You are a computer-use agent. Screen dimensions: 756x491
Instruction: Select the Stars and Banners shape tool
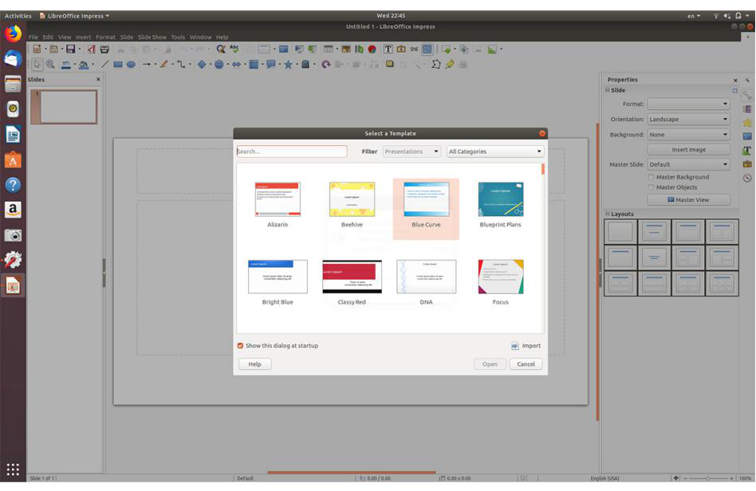(x=288, y=65)
